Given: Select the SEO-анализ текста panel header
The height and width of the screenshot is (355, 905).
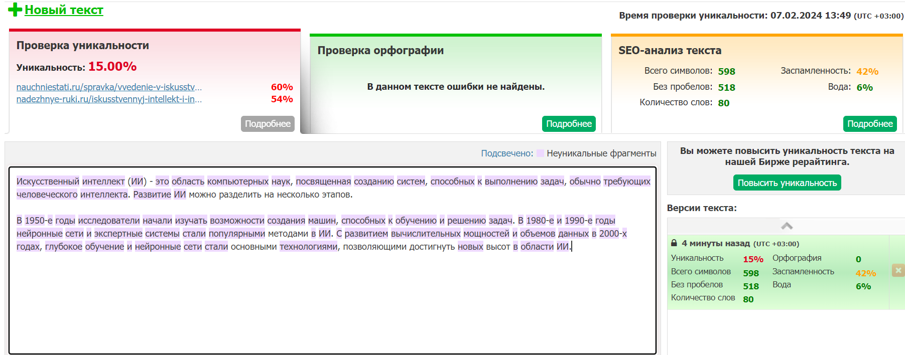Looking at the screenshot, I should [670, 51].
